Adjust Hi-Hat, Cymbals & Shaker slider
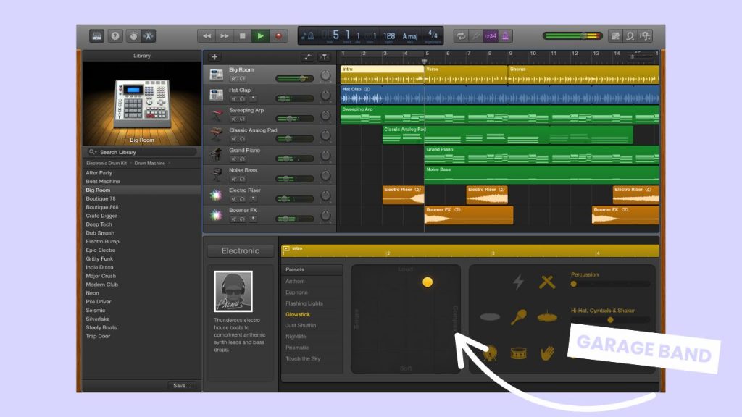The height and width of the screenshot is (417, 742). click(610, 320)
